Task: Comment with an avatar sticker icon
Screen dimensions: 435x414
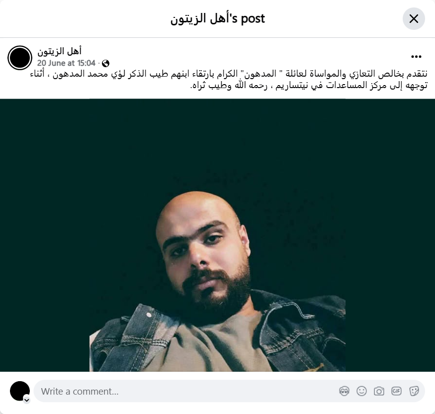Action: 345,391
